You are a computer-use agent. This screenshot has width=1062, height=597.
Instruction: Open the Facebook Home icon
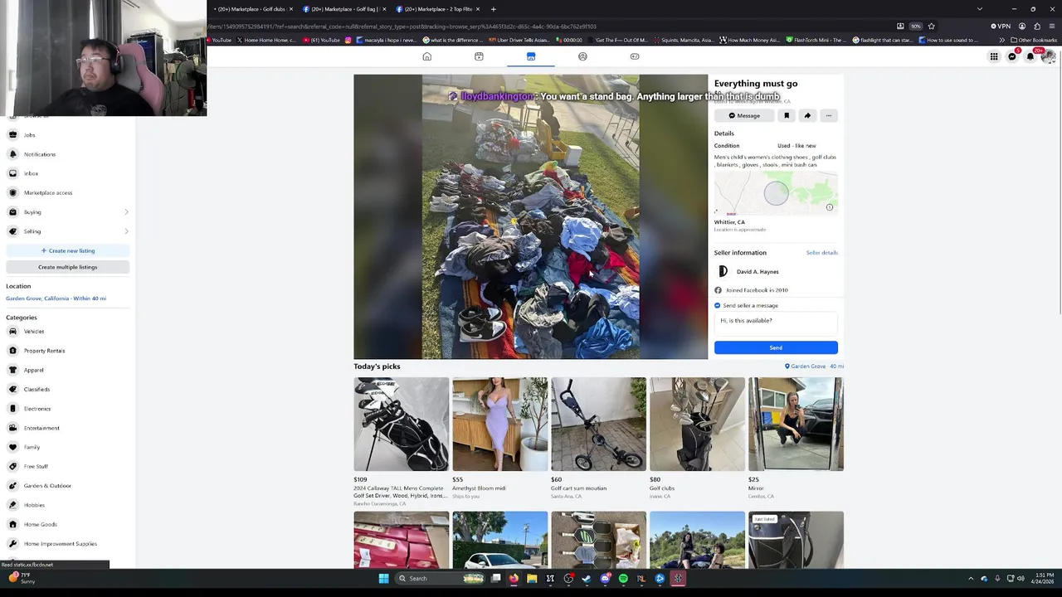tap(426, 56)
